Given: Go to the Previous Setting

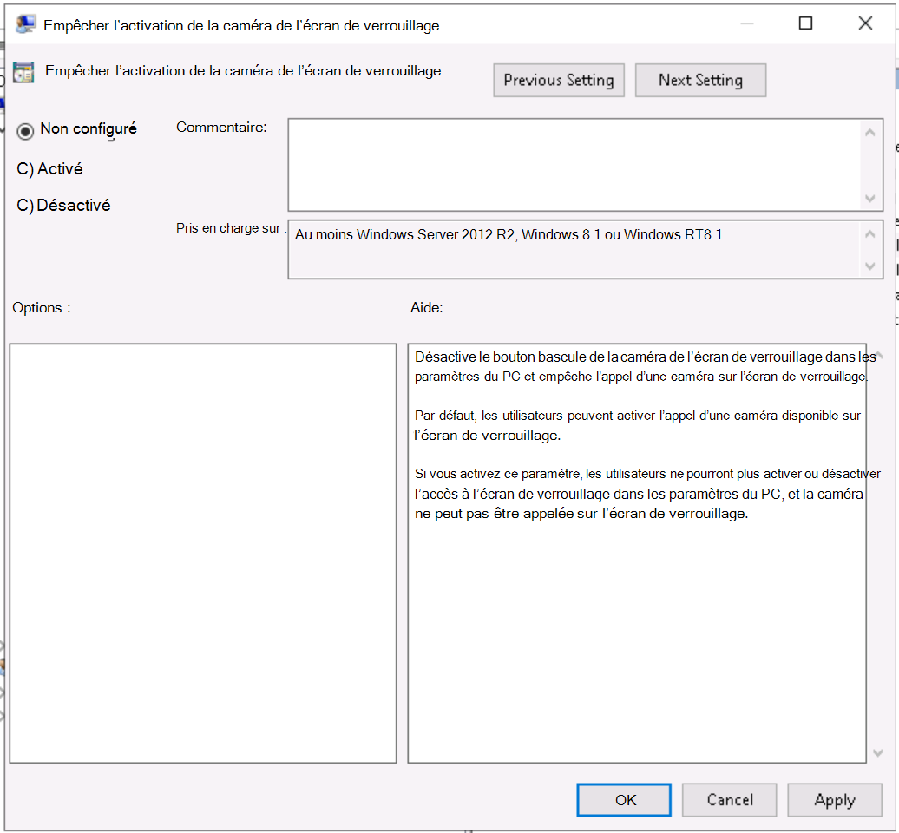Looking at the screenshot, I should click(559, 80).
